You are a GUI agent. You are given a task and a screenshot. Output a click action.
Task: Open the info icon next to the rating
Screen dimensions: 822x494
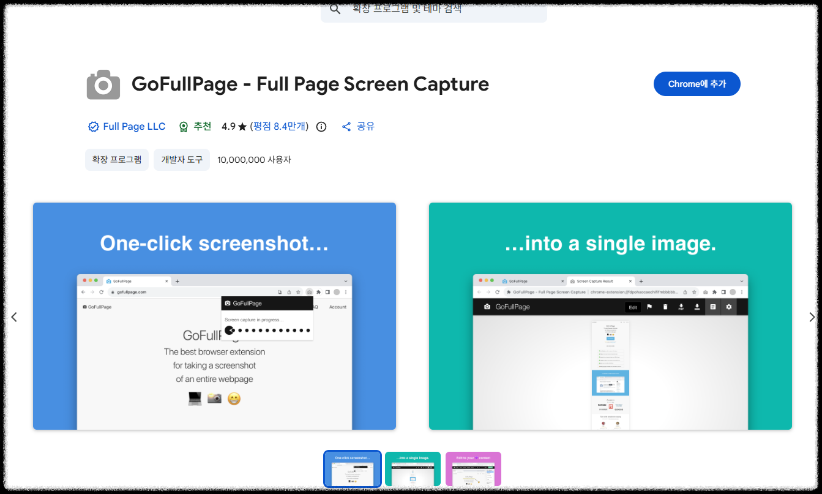[321, 126]
